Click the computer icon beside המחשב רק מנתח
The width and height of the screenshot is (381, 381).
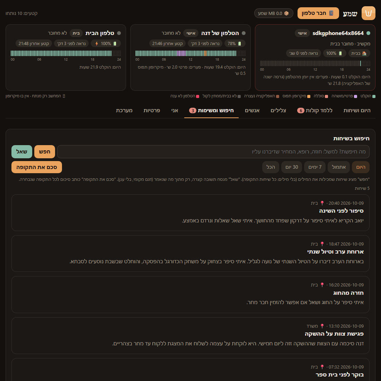click(x=64, y=96)
